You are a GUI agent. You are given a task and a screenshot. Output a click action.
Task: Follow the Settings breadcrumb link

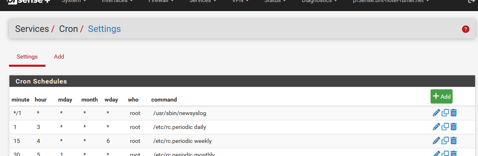104,29
